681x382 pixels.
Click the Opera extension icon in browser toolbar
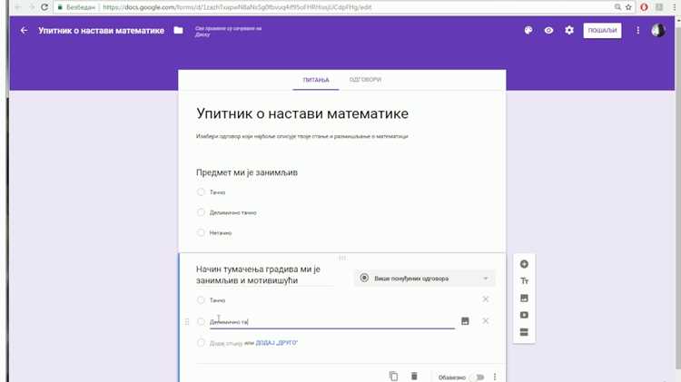(x=644, y=7)
